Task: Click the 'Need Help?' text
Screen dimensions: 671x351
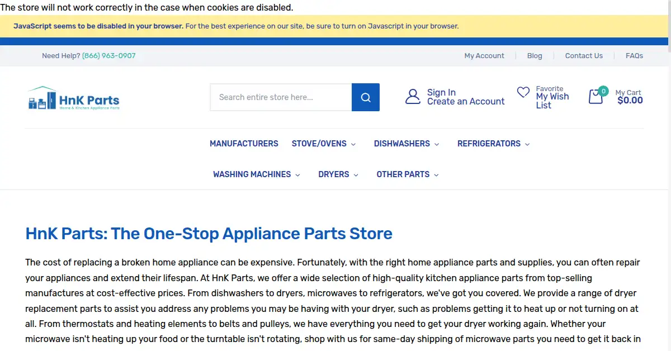Action: (61, 56)
